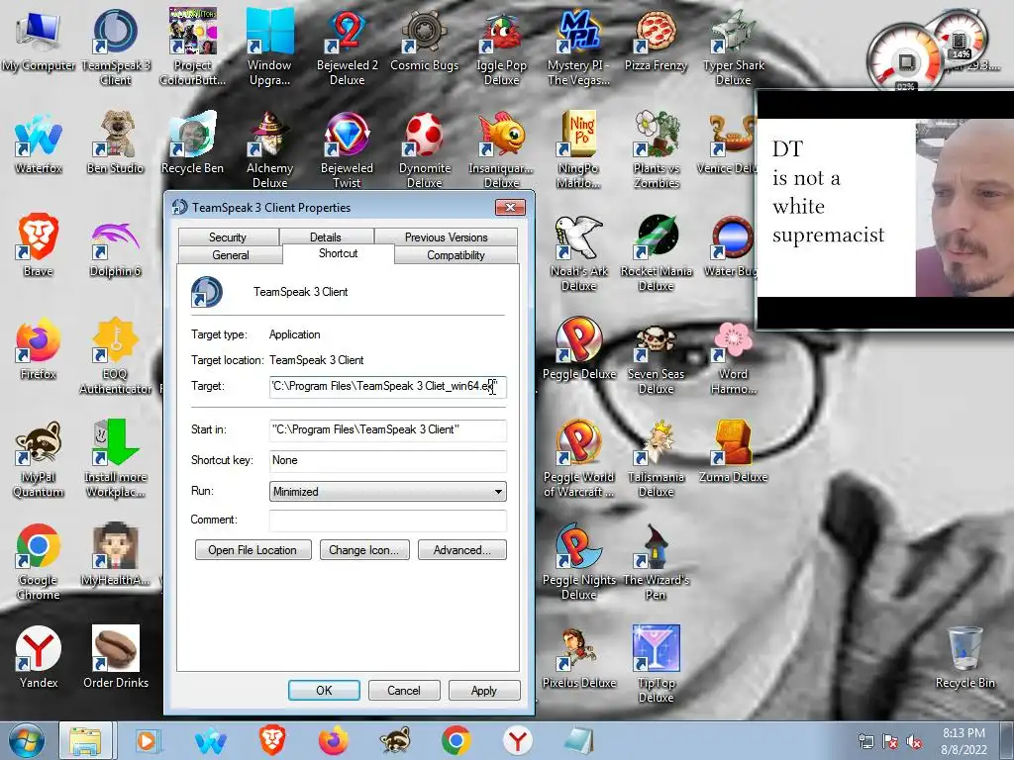Select Window Upgrade desktop shortcut
Screen dimensions: 1014x760
(269, 47)
